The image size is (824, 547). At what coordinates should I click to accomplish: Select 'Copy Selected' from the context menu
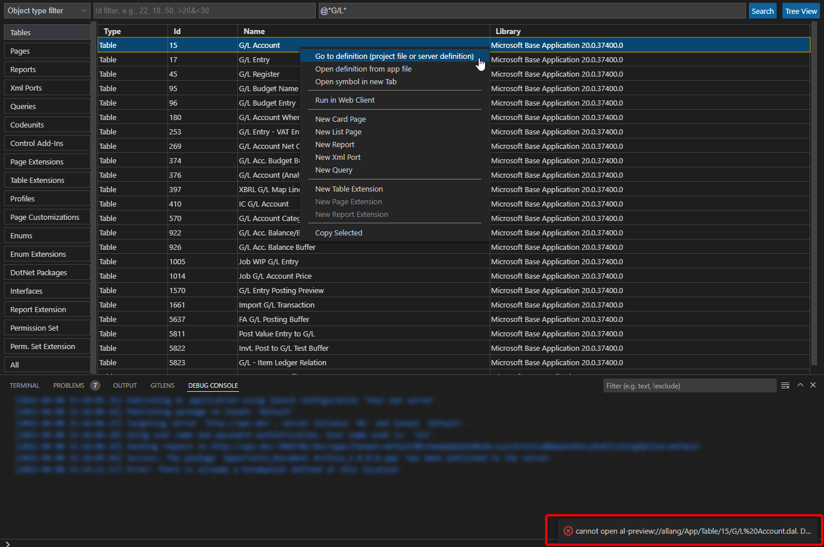click(x=338, y=233)
